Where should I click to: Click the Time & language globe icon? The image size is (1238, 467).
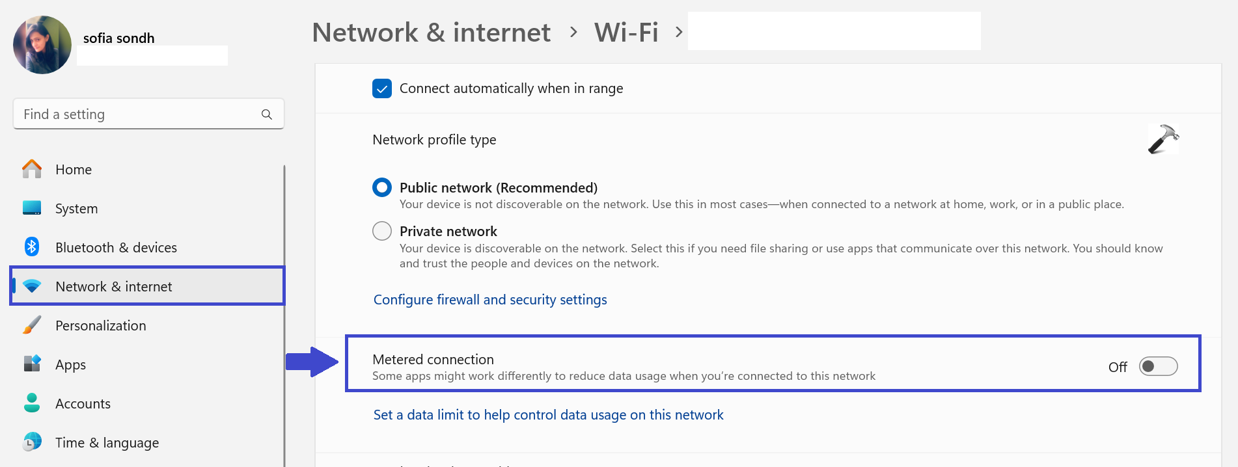(x=32, y=442)
